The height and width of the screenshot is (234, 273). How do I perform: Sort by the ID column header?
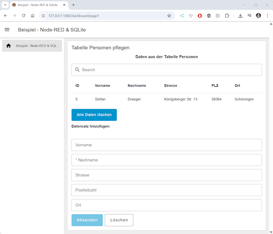click(77, 86)
